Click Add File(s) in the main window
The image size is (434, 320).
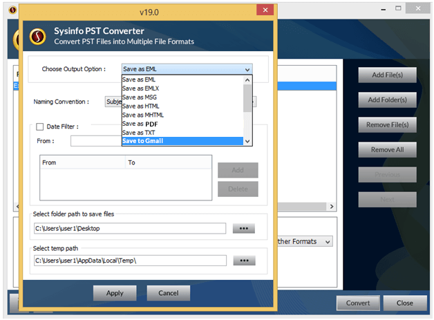(387, 75)
